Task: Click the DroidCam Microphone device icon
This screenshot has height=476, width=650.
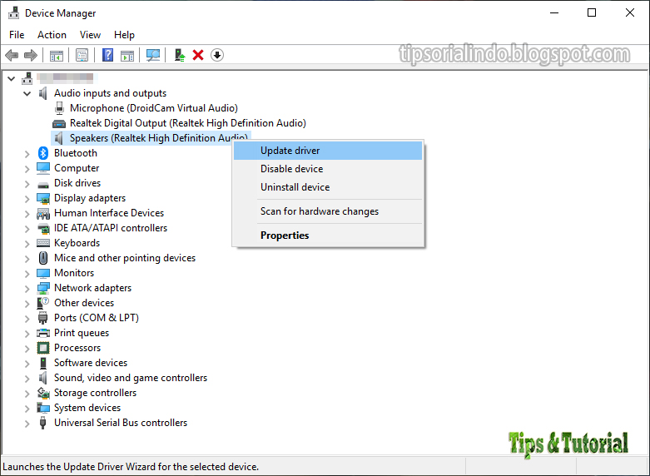Action: pos(59,108)
